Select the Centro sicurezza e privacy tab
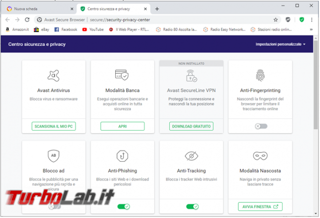320x218 pixels. [113, 9]
